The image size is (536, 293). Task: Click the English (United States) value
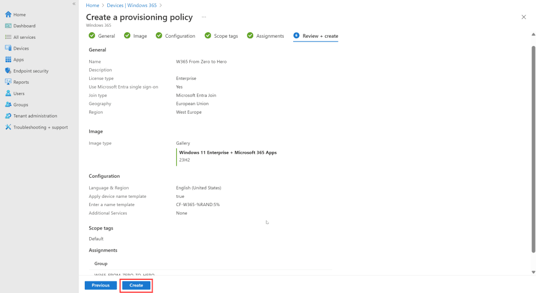(199, 188)
